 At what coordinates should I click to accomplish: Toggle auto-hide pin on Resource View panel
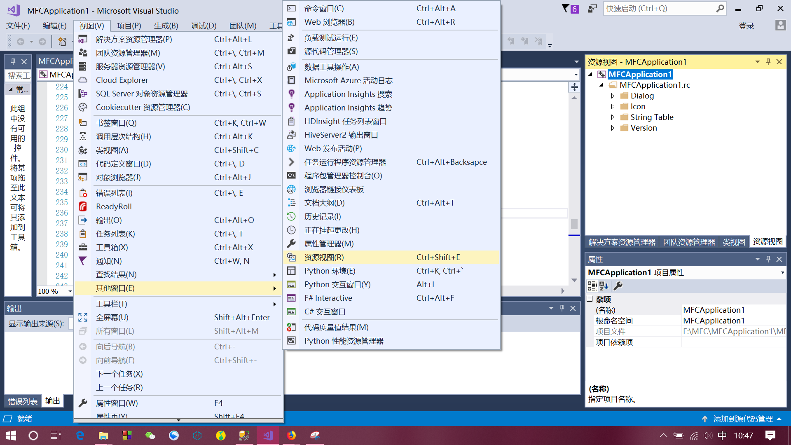(x=768, y=62)
